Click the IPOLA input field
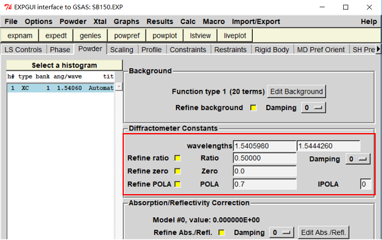The image size is (382, 240). [x=365, y=184]
